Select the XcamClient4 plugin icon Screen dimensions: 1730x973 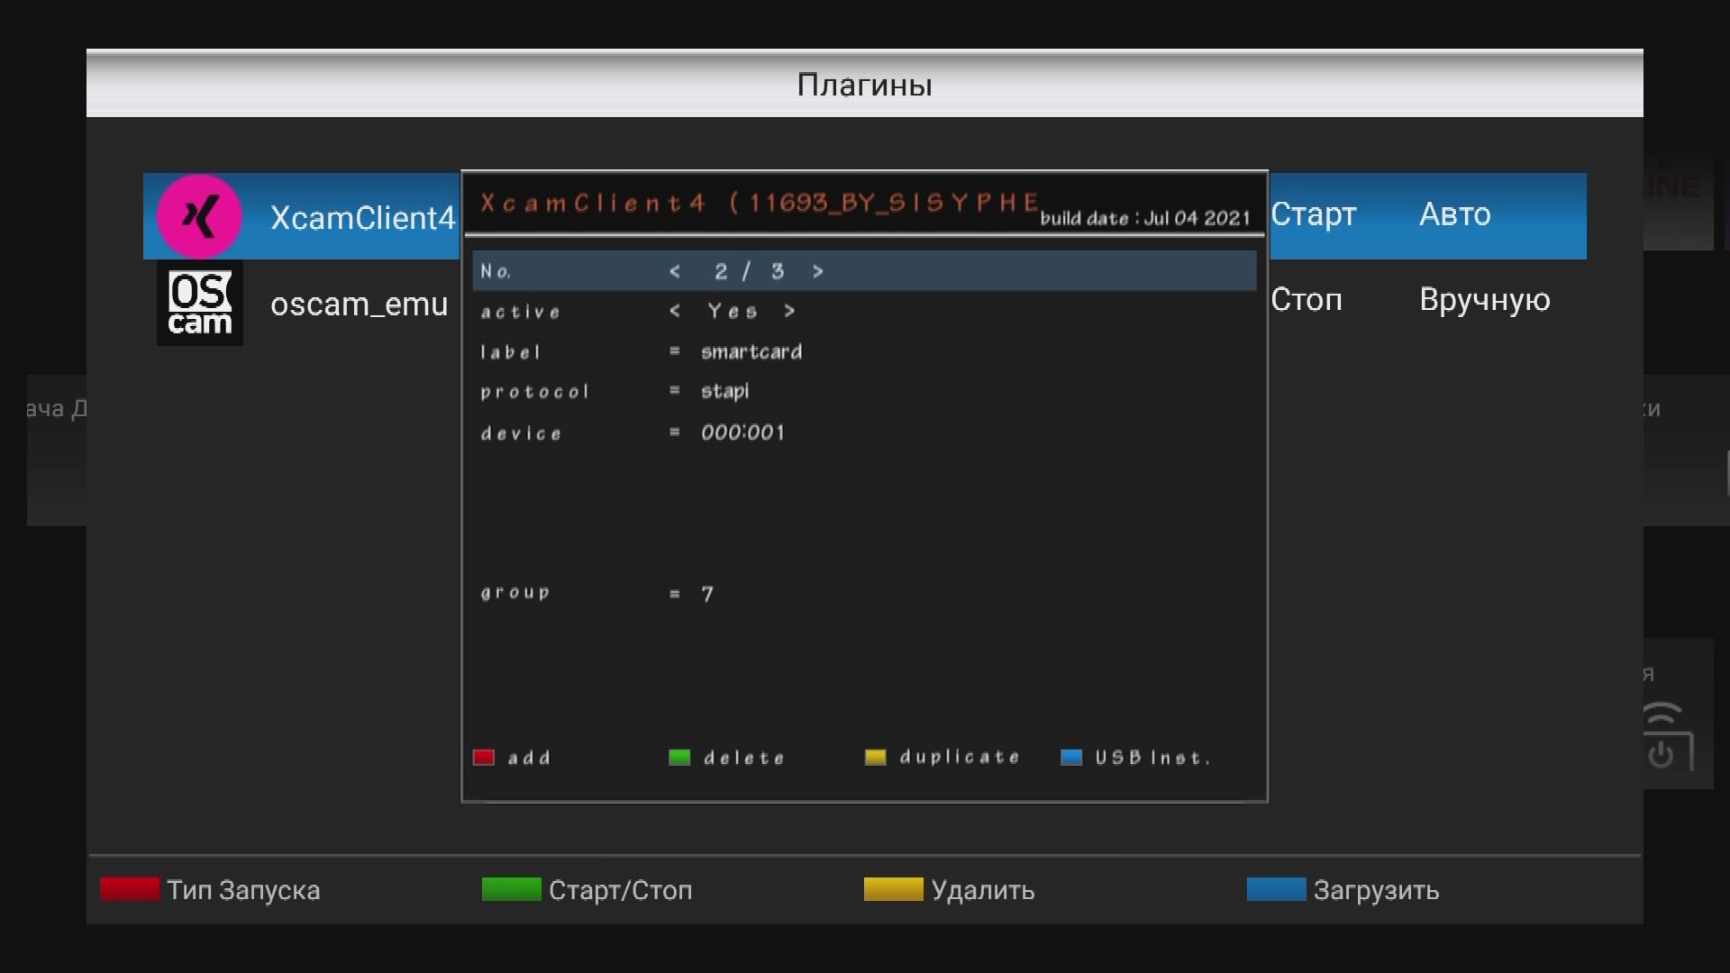pyautogui.click(x=199, y=216)
